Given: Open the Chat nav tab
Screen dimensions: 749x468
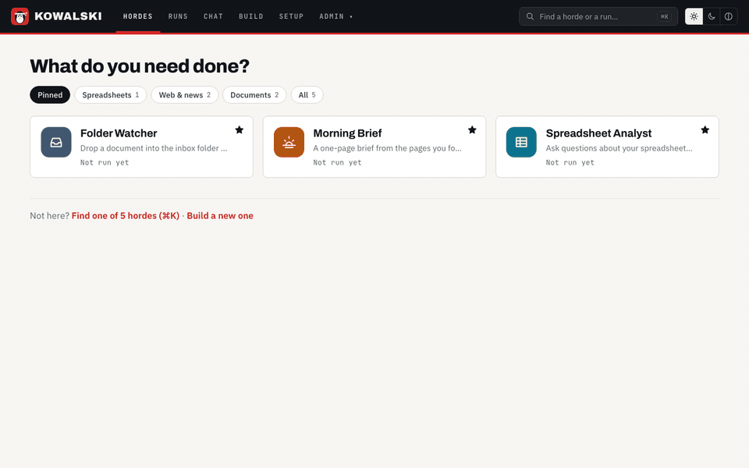Looking at the screenshot, I should tap(214, 16).
